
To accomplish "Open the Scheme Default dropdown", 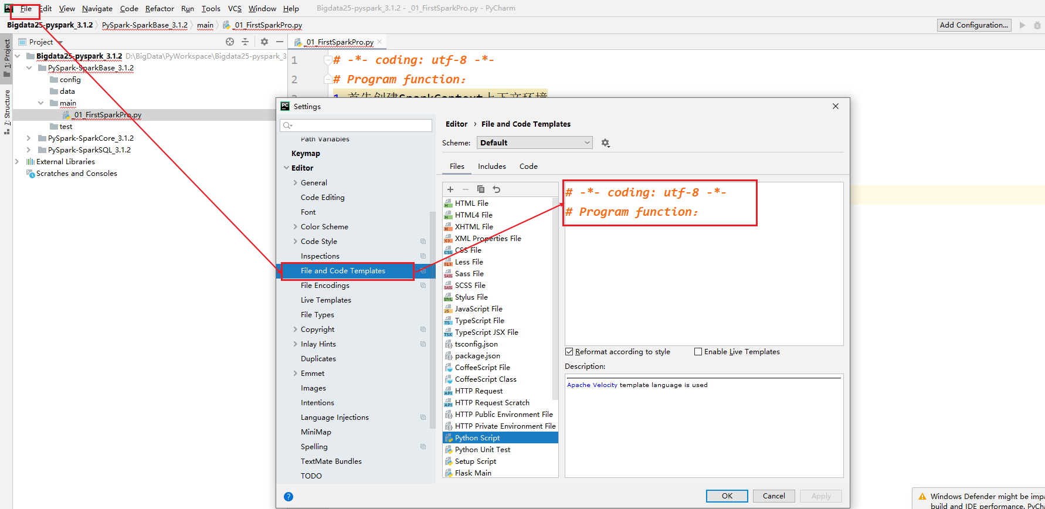I will [x=534, y=143].
